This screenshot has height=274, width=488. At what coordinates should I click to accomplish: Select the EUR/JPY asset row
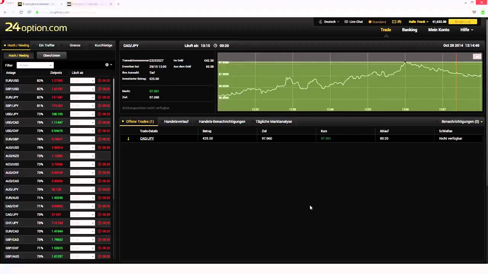57,97
